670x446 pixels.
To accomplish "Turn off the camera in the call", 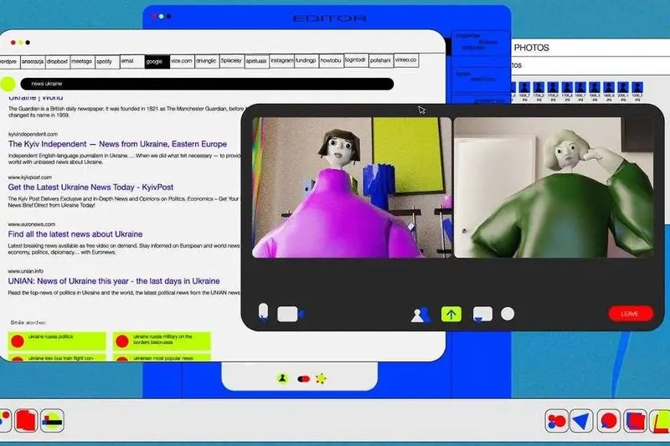I will (291, 314).
